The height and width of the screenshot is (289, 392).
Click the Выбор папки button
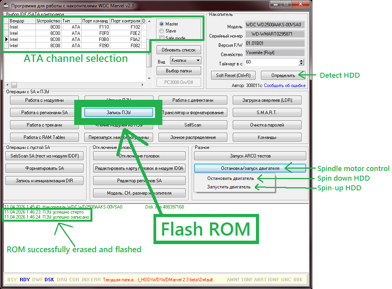179,71
